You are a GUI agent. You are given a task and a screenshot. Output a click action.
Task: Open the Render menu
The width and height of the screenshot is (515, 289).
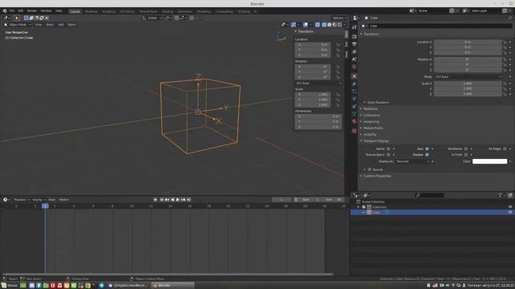[32, 10]
